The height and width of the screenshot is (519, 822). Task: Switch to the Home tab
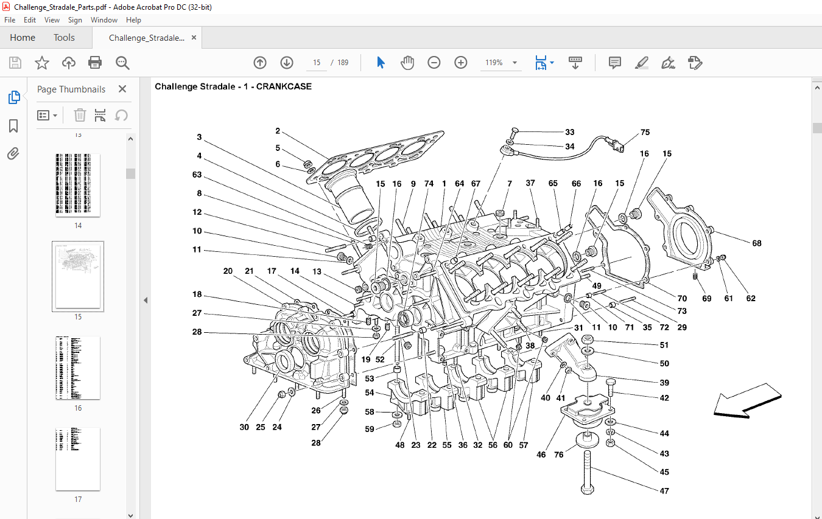tap(23, 38)
